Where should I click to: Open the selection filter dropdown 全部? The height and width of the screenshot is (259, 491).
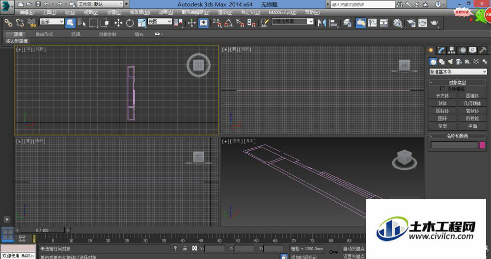(x=52, y=22)
